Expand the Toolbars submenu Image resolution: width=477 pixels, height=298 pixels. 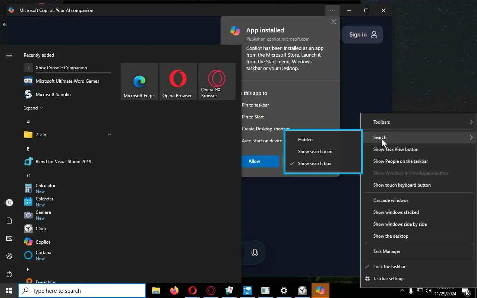pos(419,122)
